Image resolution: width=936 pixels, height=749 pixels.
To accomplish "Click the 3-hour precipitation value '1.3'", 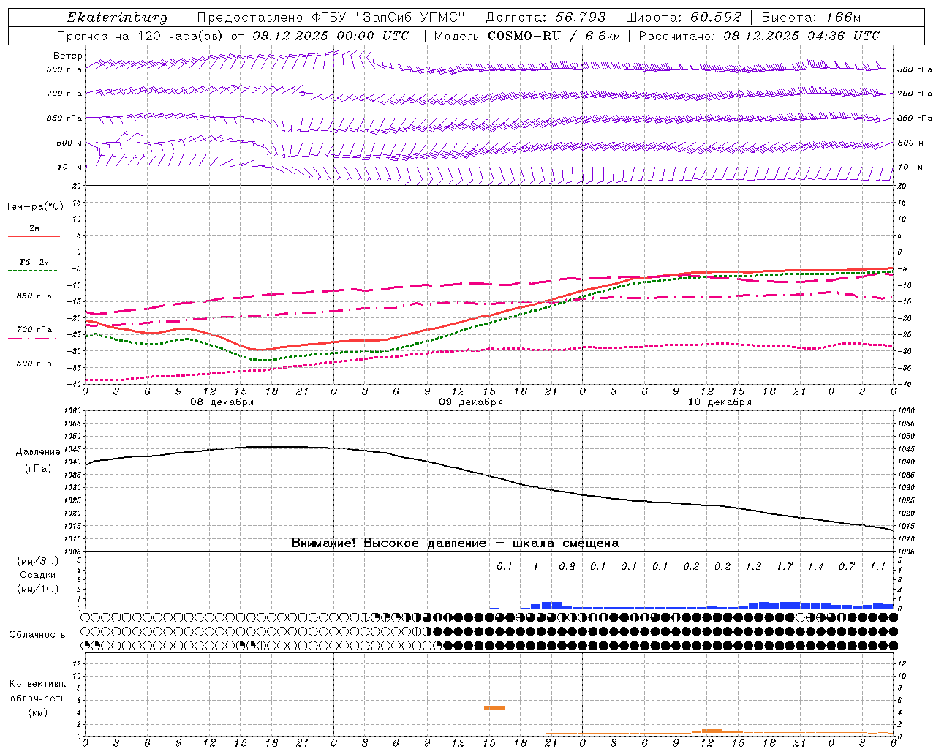I will click(753, 567).
